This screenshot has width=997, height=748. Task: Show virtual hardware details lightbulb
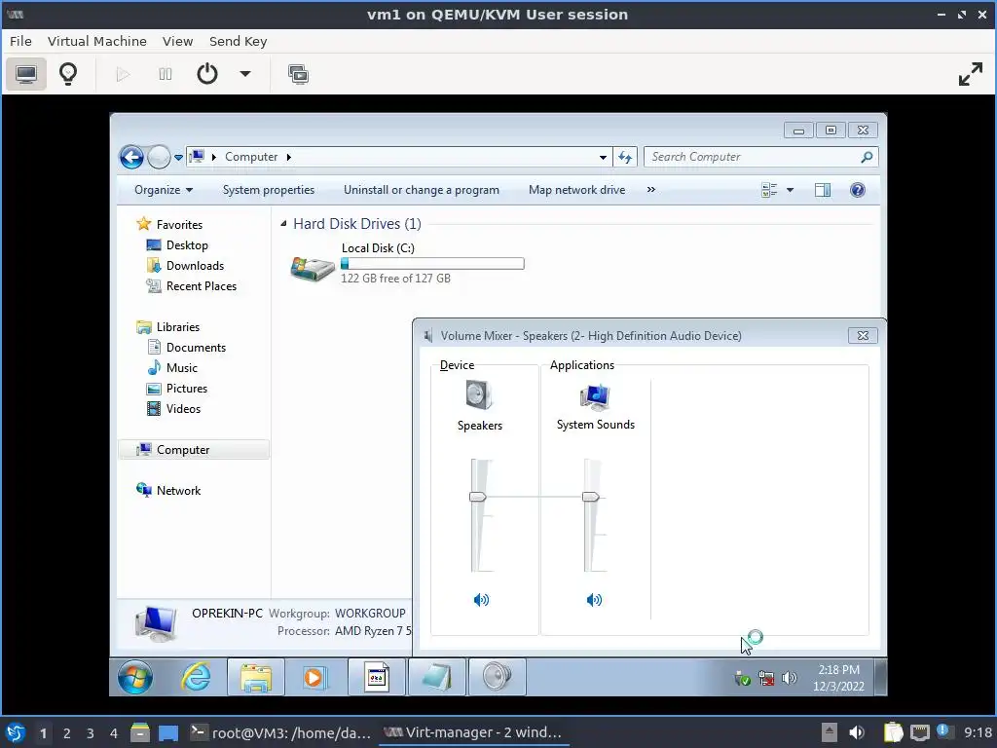(68, 74)
